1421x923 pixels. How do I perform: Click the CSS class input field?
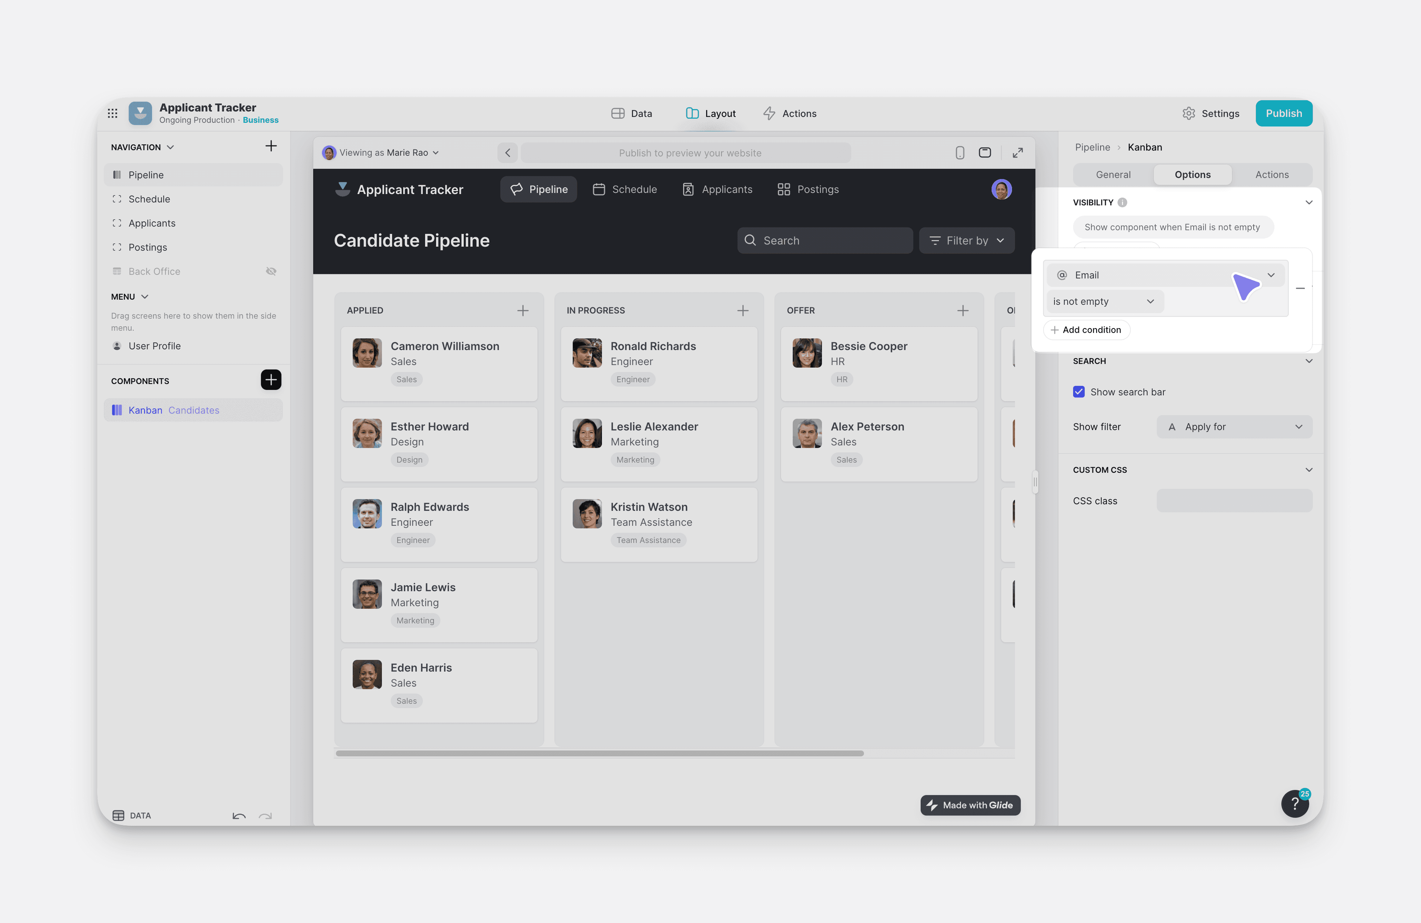pyautogui.click(x=1234, y=501)
